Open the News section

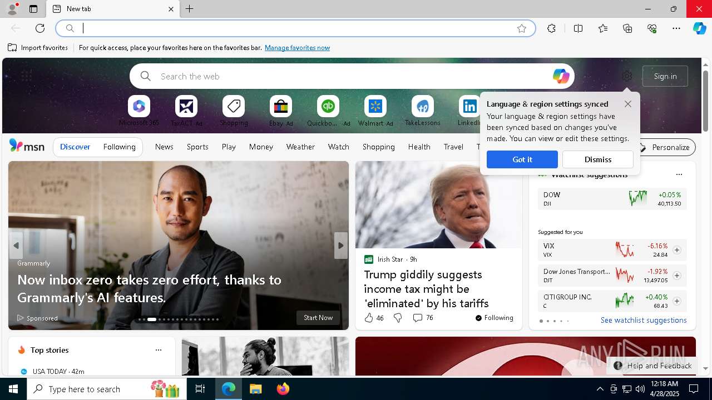tap(164, 147)
